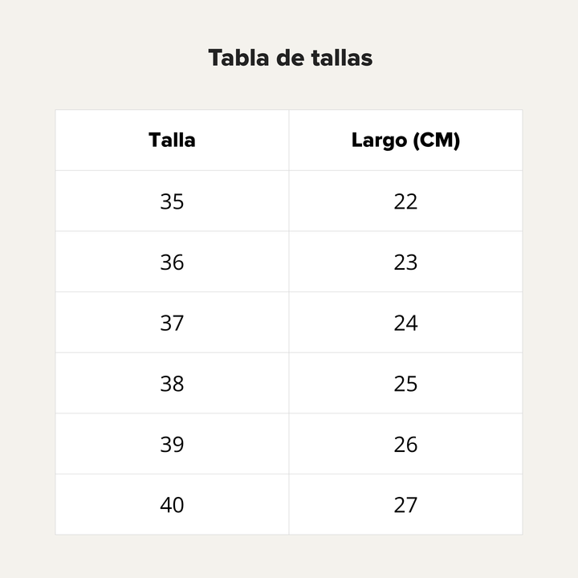The image size is (578, 578).
Task: Click '(CM)' in the header cell
Action: tap(437, 140)
